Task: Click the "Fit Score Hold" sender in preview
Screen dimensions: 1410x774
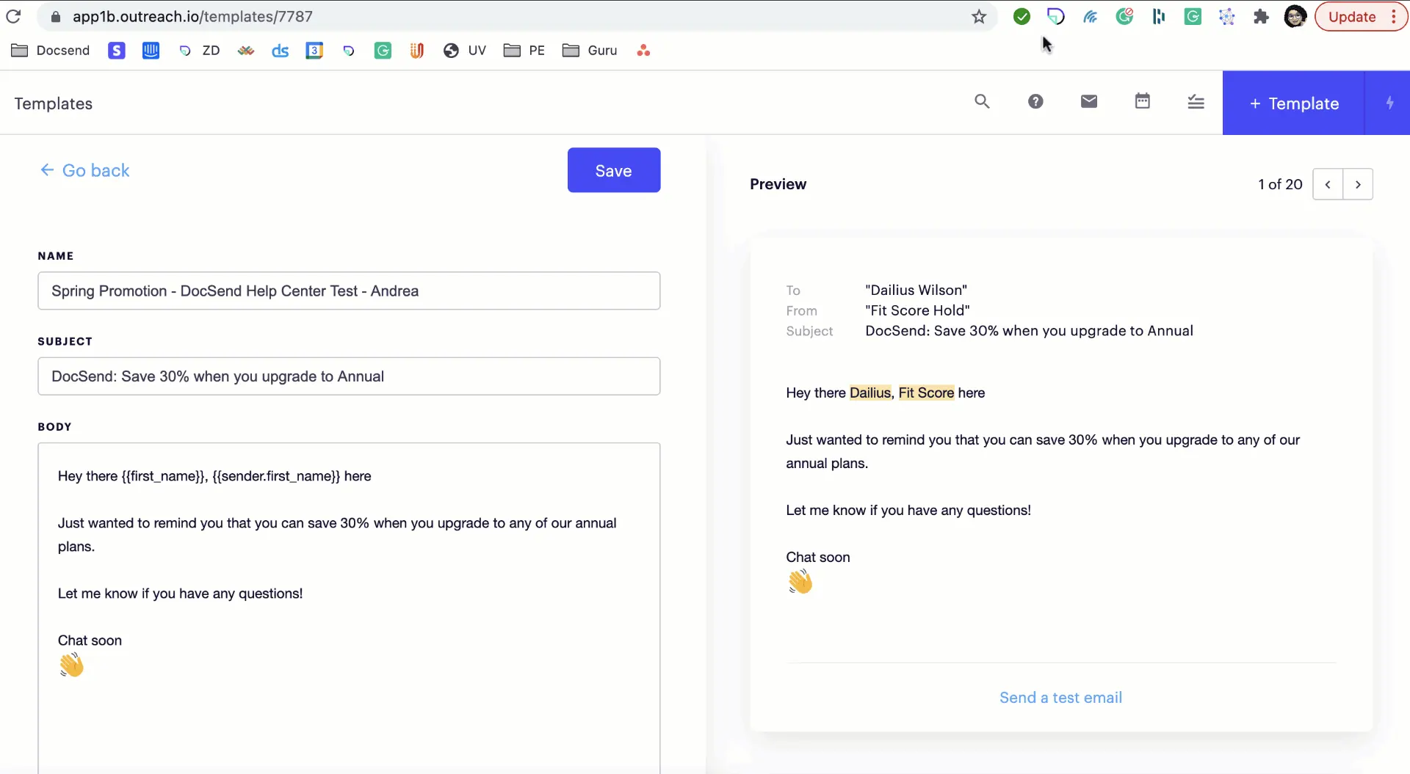Action: point(918,310)
